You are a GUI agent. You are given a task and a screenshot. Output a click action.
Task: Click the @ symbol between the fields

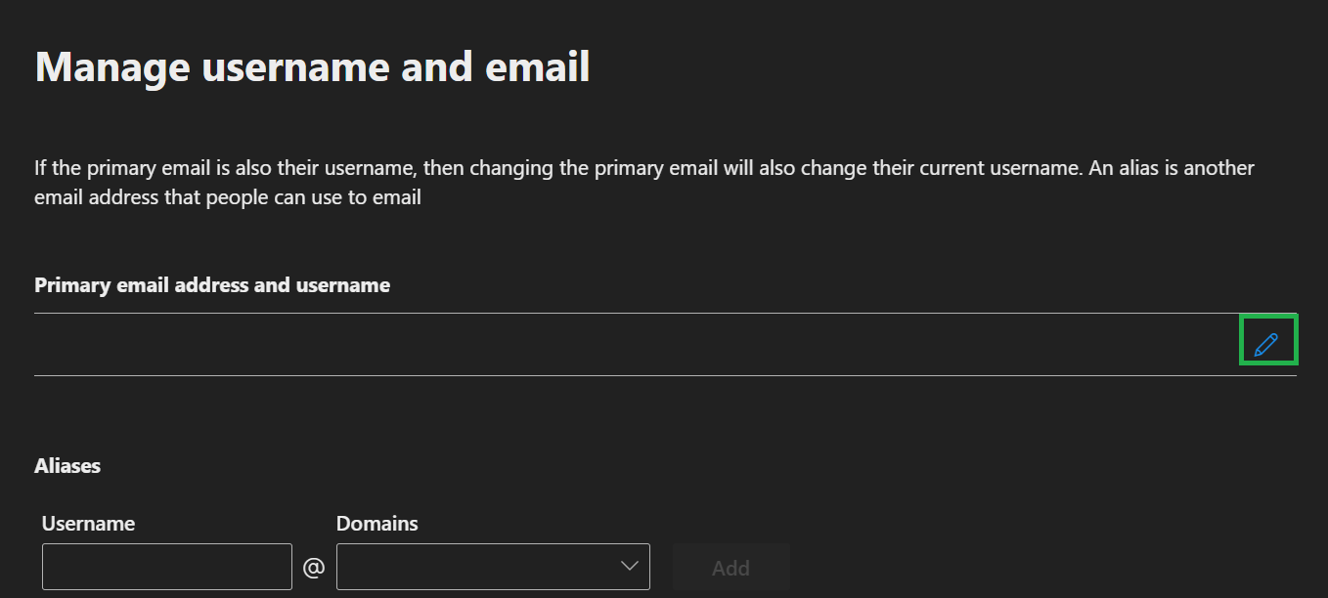(314, 568)
